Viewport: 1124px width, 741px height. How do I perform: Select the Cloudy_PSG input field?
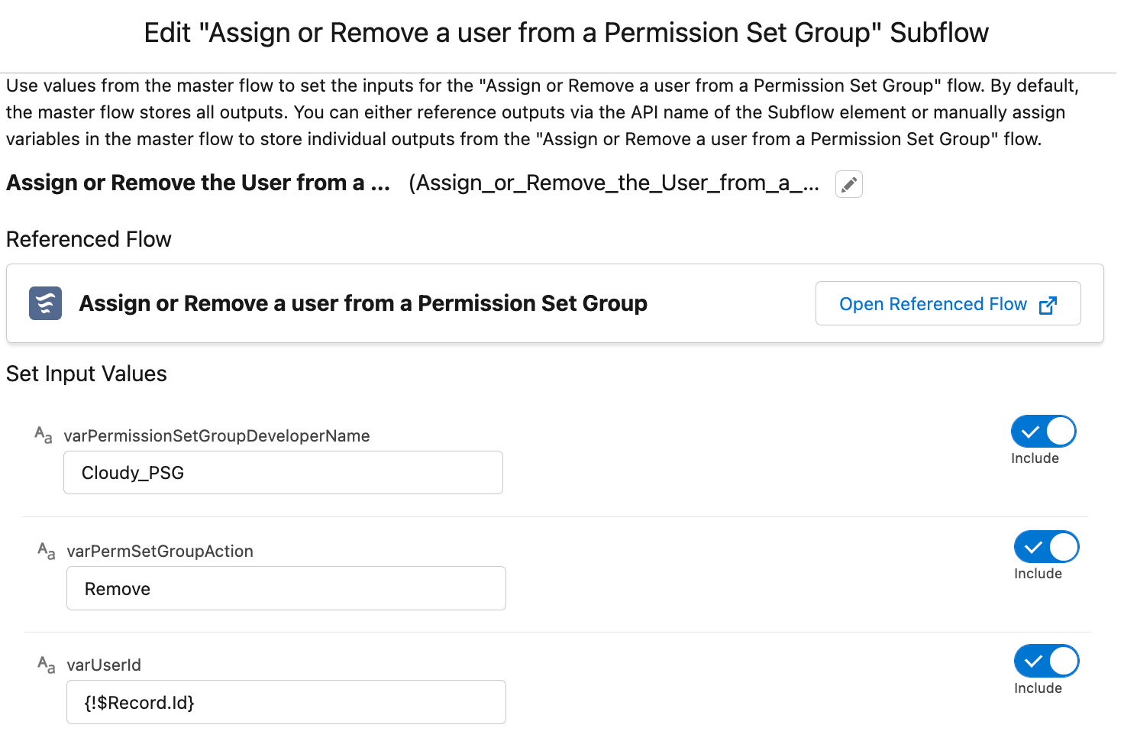click(283, 472)
